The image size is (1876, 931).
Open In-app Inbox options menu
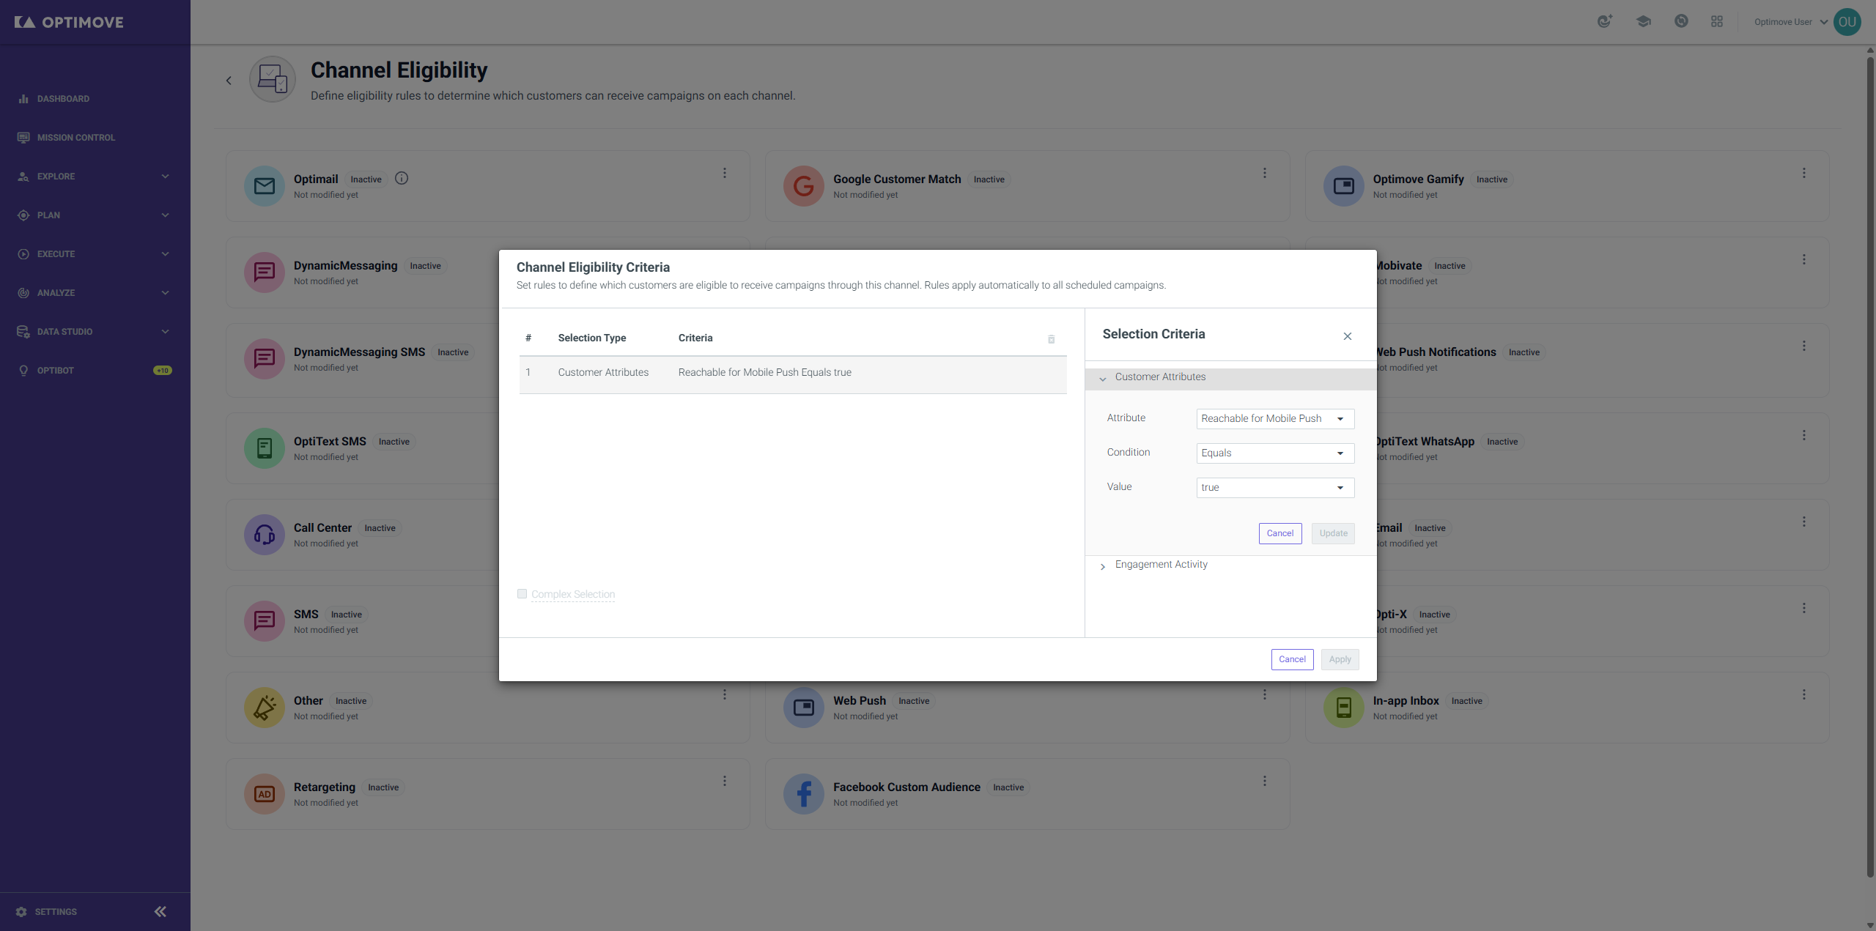tap(1804, 694)
